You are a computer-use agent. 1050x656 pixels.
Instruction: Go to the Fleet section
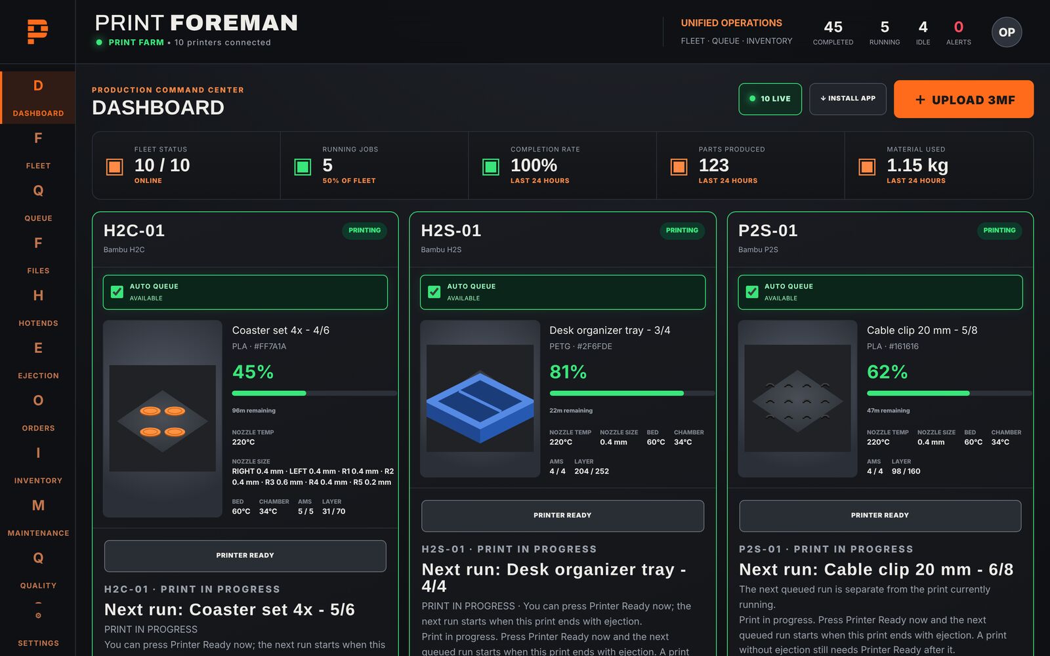[38, 150]
